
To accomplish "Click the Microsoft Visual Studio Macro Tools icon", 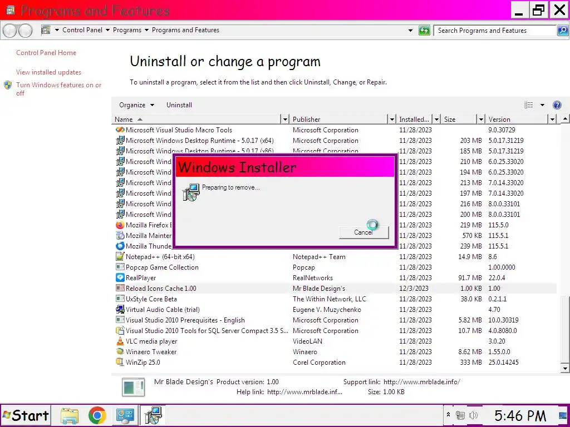I will pos(120,130).
